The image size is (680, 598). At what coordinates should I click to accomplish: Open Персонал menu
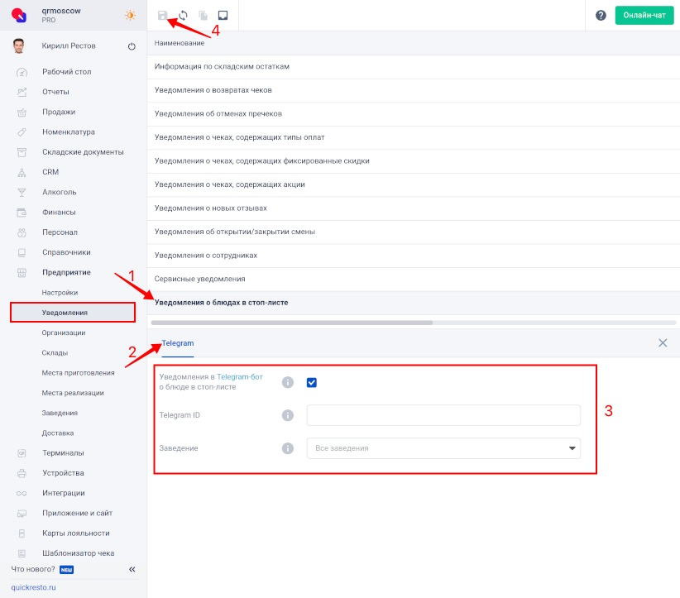[x=60, y=232]
